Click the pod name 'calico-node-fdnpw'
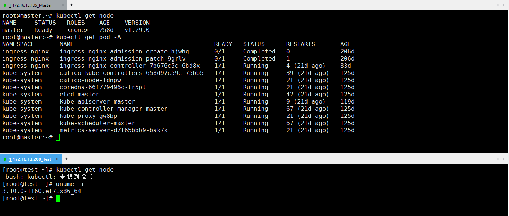This screenshot has width=509, height=216. click(90, 80)
